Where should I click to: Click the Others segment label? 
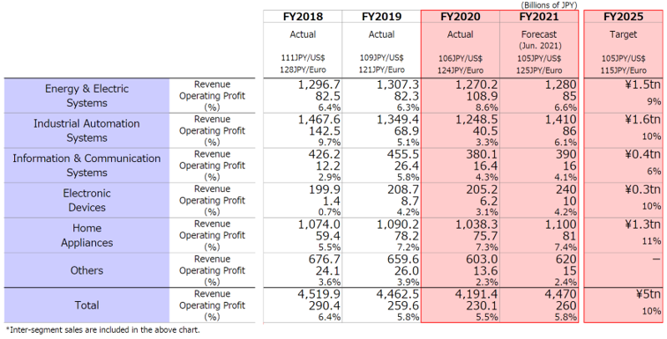tap(86, 270)
